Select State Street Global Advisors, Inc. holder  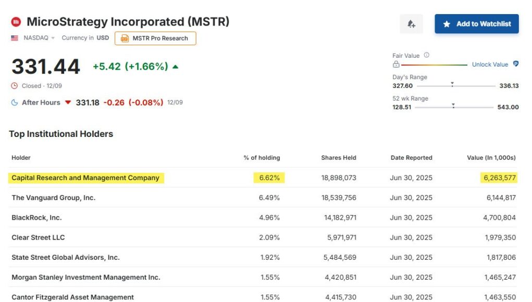click(66, 258)
